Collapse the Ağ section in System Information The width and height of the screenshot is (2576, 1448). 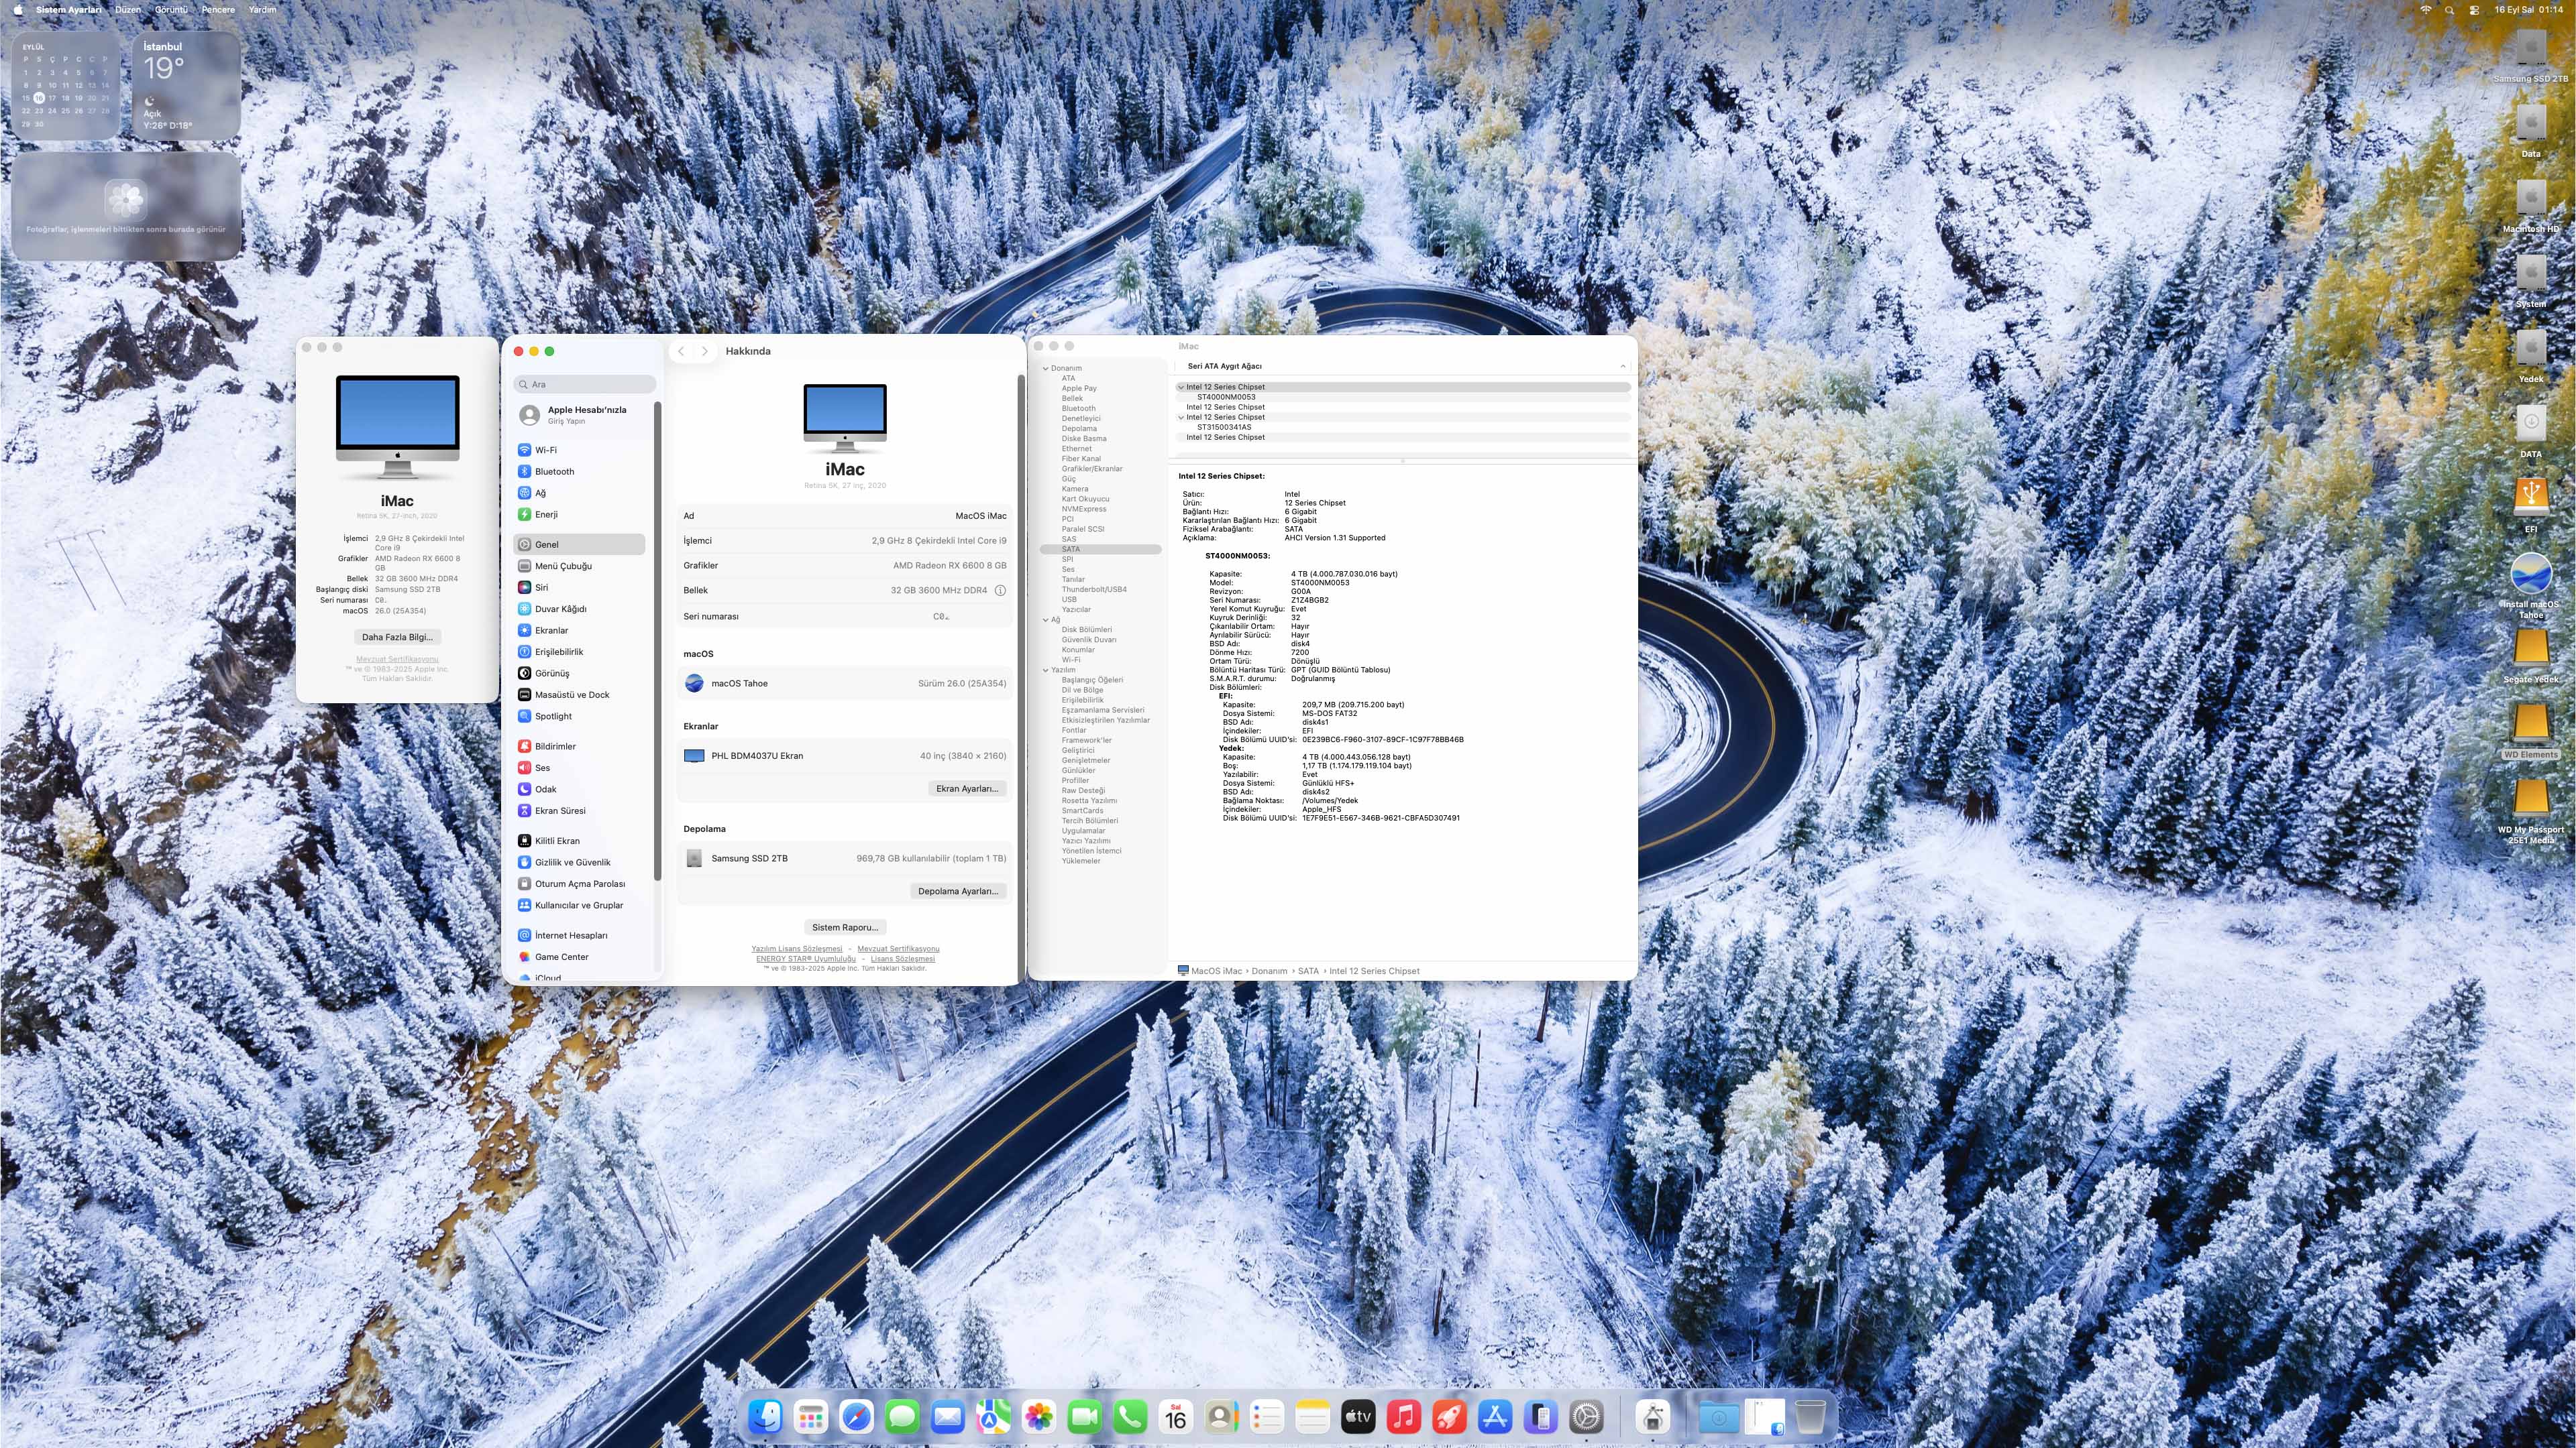1046,619
